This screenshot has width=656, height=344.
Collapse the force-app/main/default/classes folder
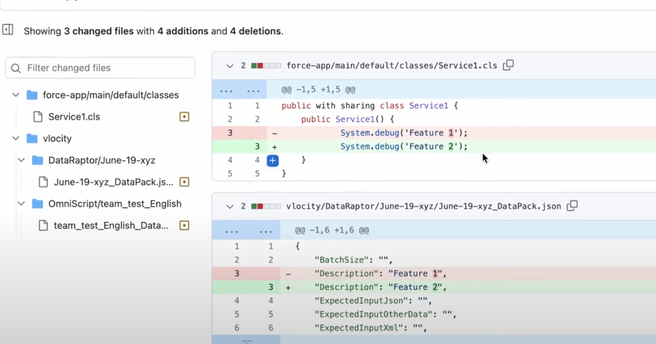16,95
